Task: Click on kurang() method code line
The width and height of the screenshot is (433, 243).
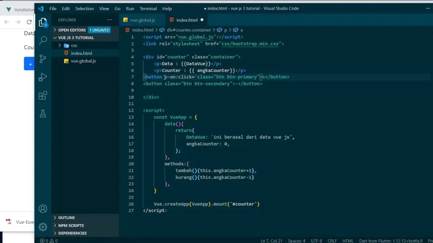Action: 214,177
